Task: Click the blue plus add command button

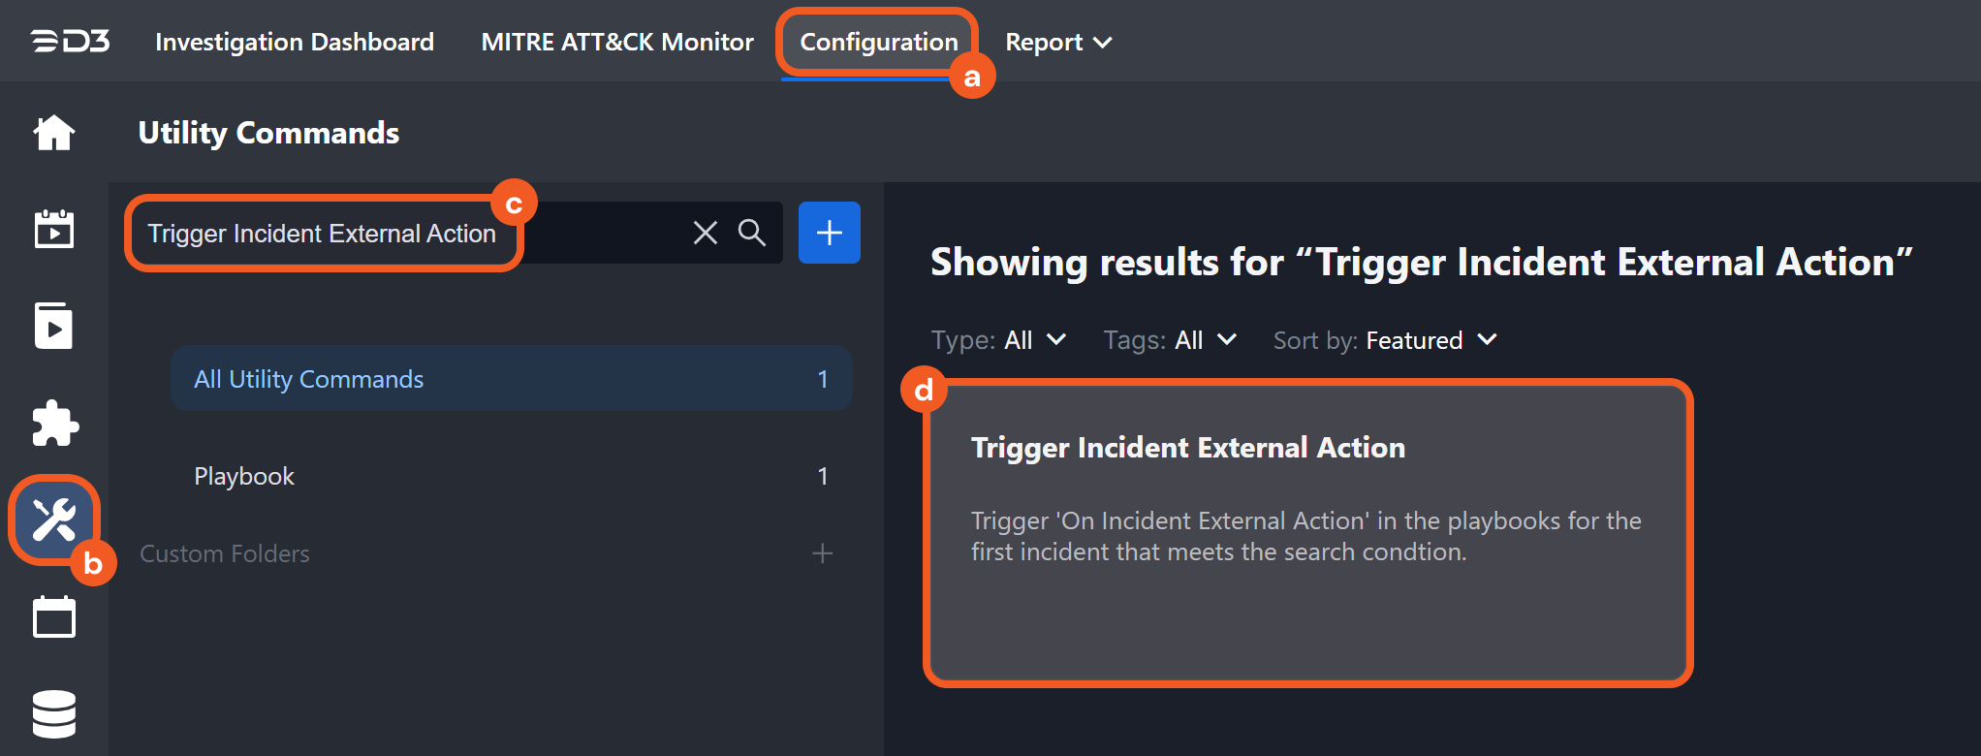Action: [x=829, y=233]
